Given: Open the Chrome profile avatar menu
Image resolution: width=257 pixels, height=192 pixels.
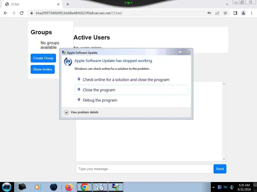Looking at the screenshot, I should 243,13.
